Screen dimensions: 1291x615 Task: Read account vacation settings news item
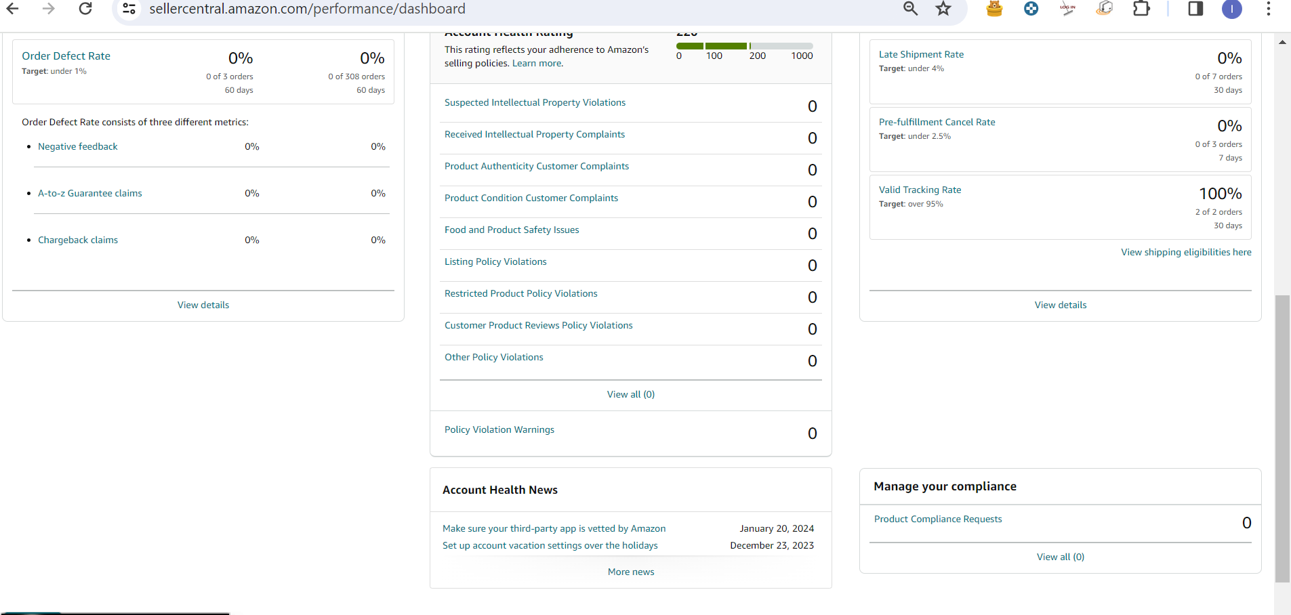[x=550, y=545]
